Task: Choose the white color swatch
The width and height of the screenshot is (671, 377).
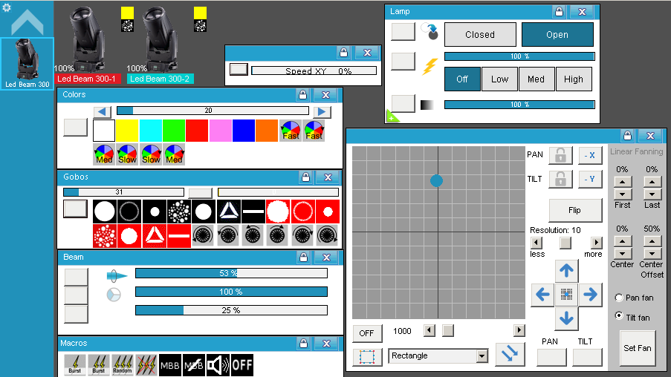Action: coord(104,131)
